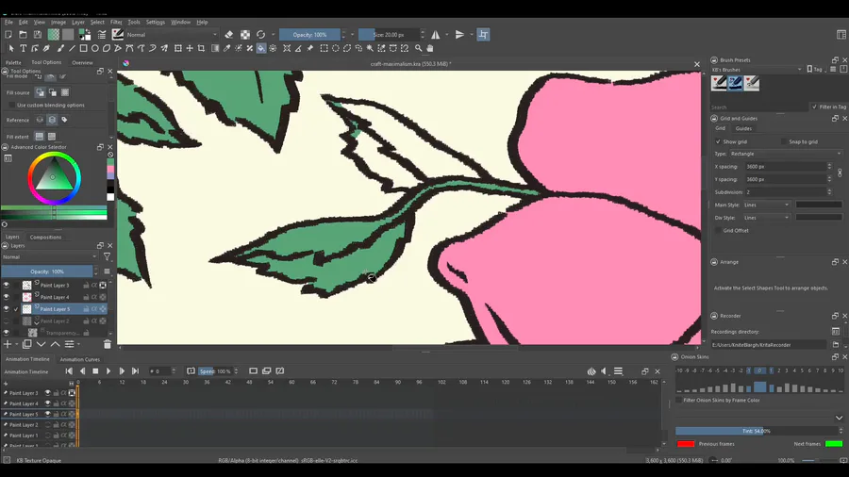The width and height of the screenshot is (849, 477).
Task: Select the Move tool
Action: click(x=190, y=49)
